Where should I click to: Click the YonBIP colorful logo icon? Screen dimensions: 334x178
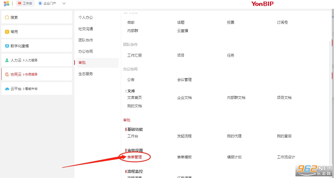click(6, 4)
